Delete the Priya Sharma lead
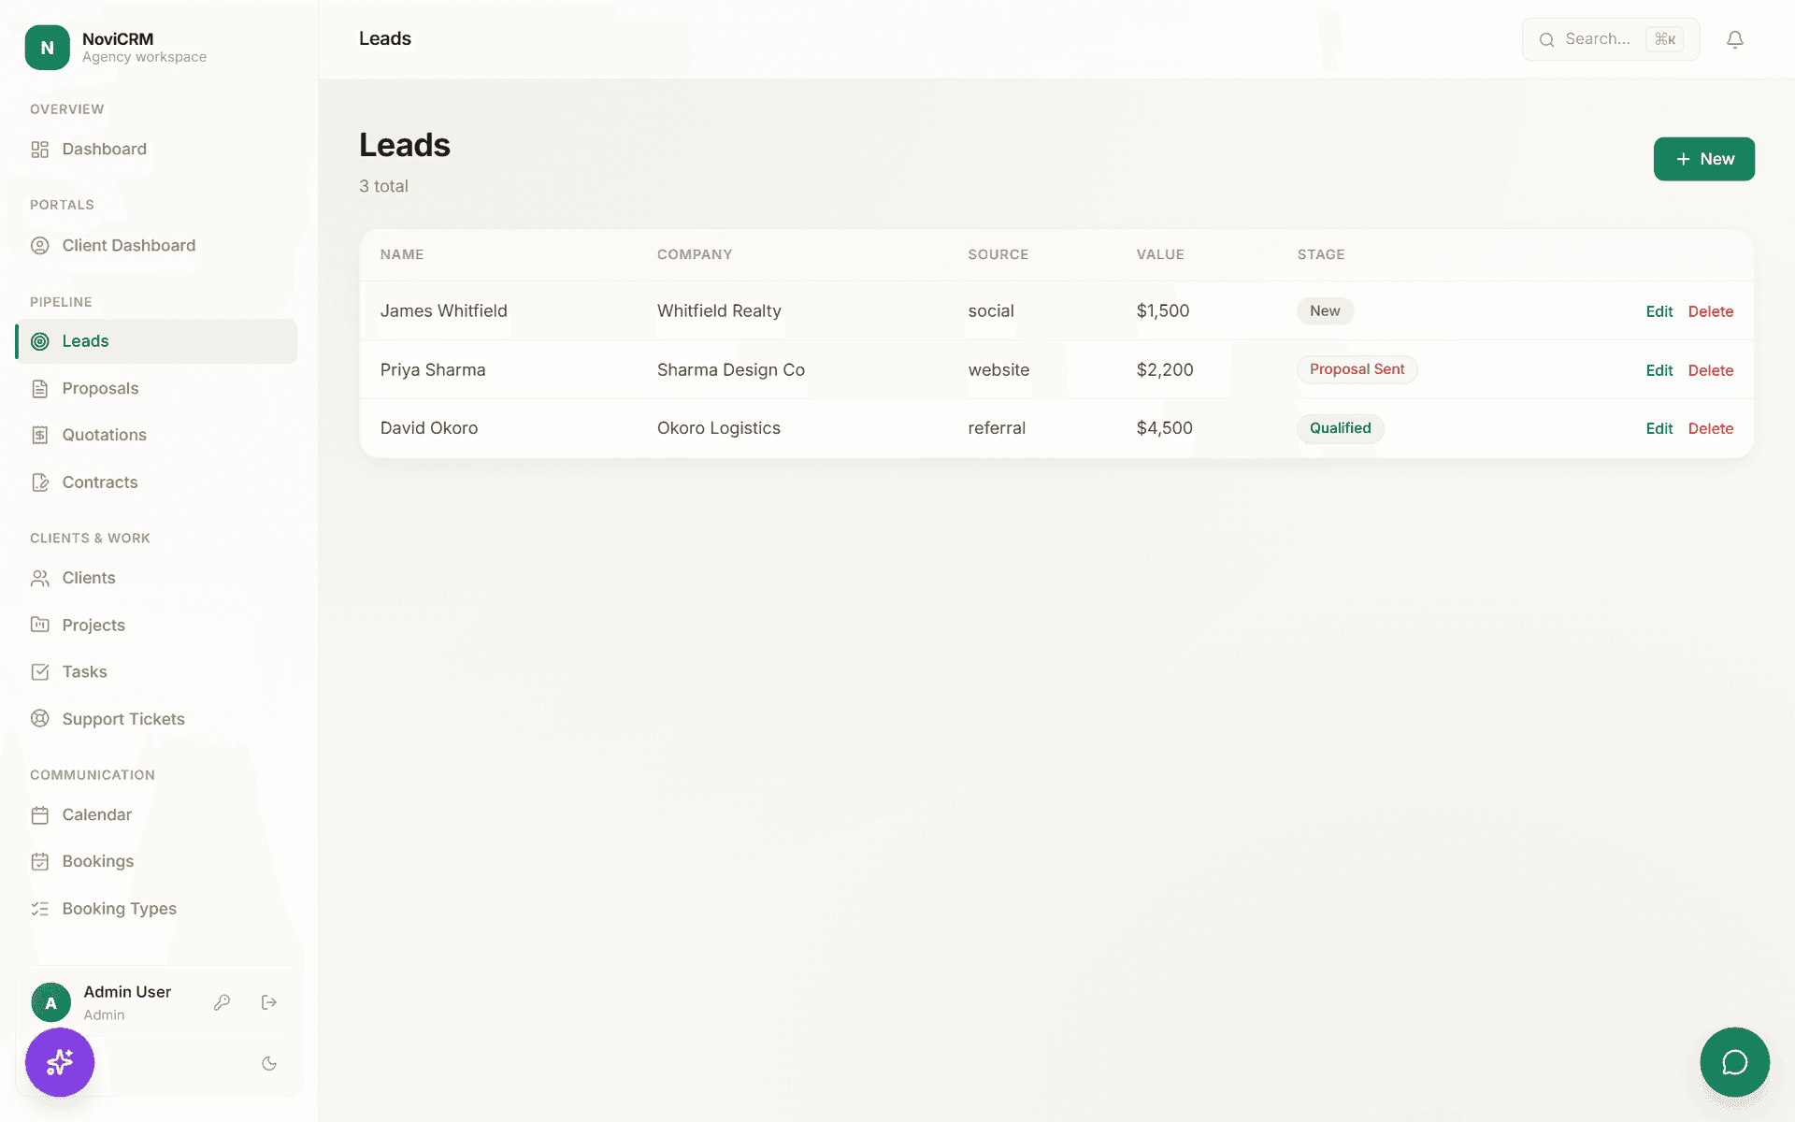Image resolution: width=1795 pixels, height=1122 pixels. [1711, 370]
